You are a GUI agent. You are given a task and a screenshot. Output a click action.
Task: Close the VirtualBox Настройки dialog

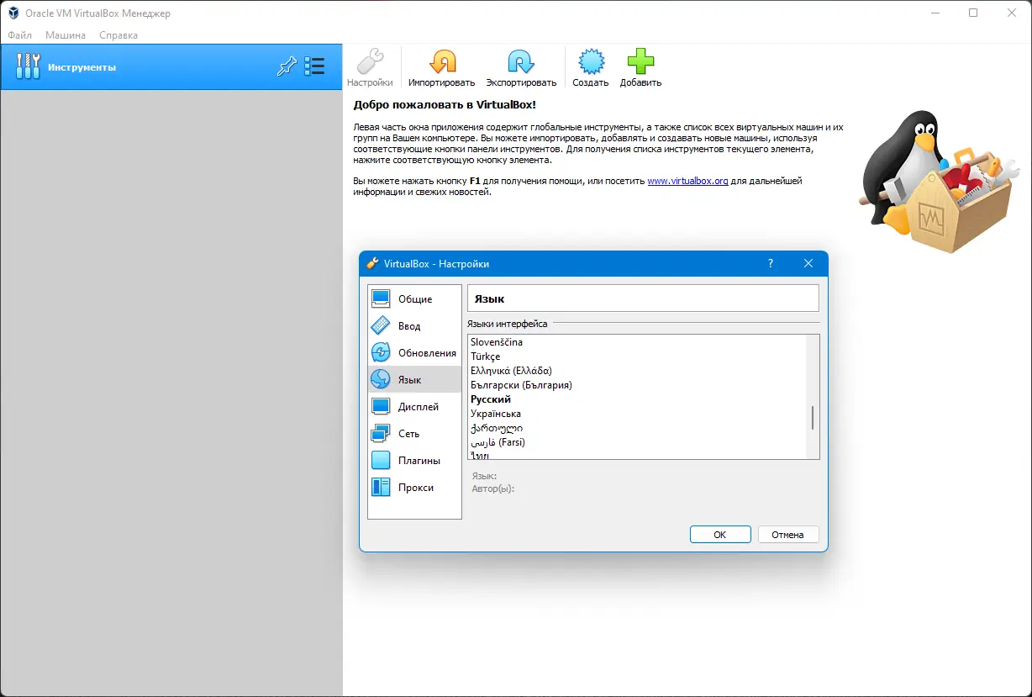pyautogui.click(x=808, y=263)
